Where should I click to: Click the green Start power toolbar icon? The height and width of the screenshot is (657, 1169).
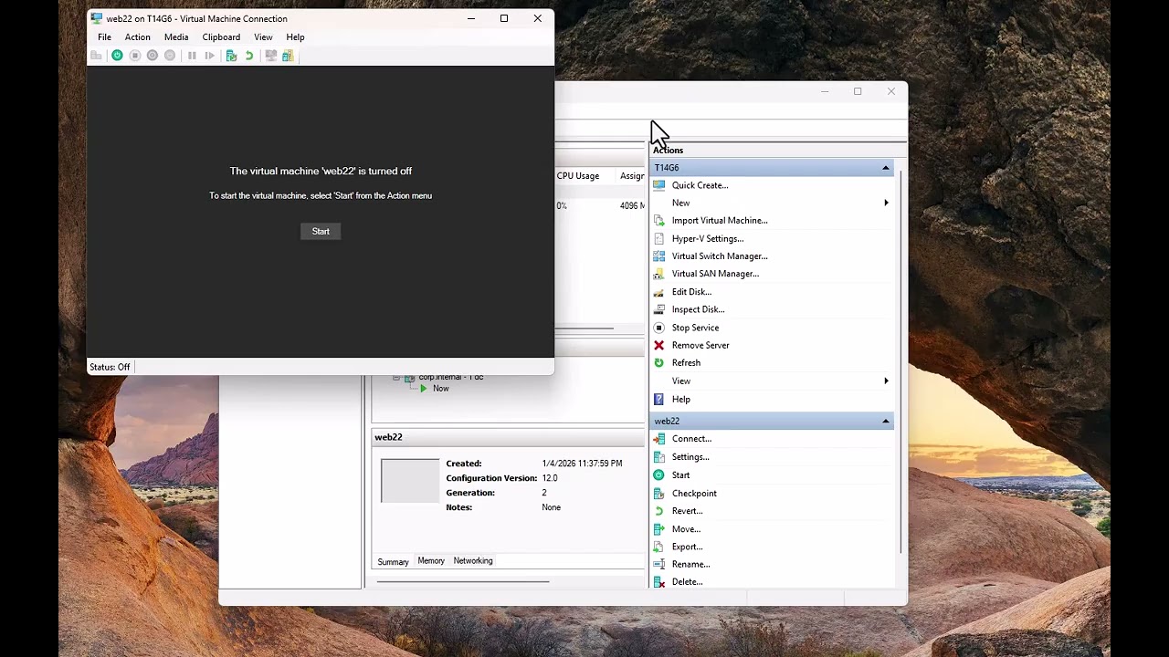click(x=117, y=56)
